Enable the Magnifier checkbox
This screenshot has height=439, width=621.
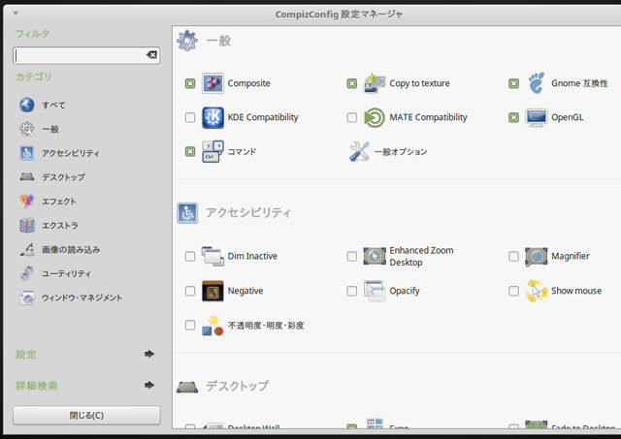click(x=513, y=256)
